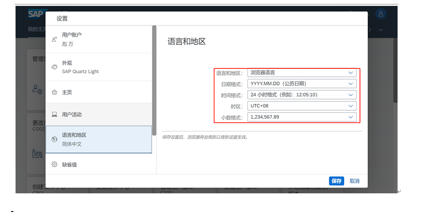Screen dimensions: 422x212
Task: Click the Home page house icon
Action: tap(54, 92)
